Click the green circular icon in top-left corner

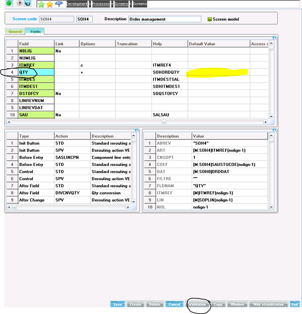(9, 4)
